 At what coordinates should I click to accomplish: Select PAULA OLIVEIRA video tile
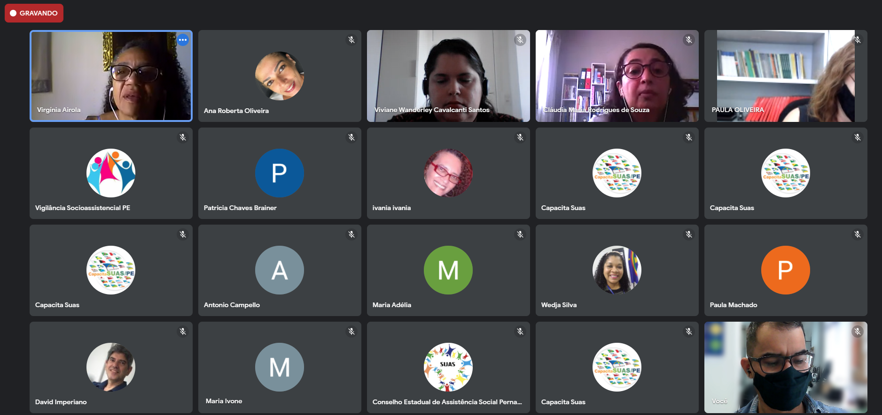coord(786,76)
